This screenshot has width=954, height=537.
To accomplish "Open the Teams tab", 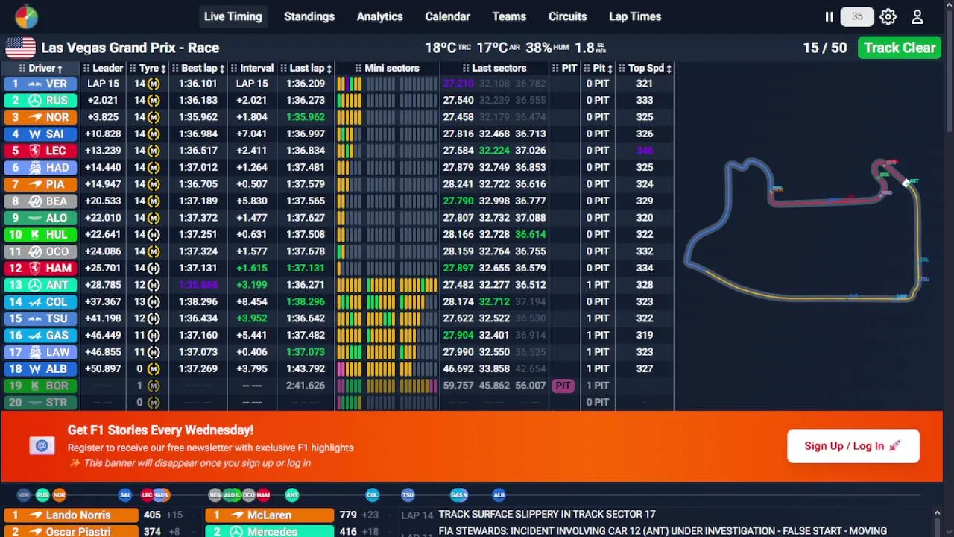I will [x=509, y=16].
